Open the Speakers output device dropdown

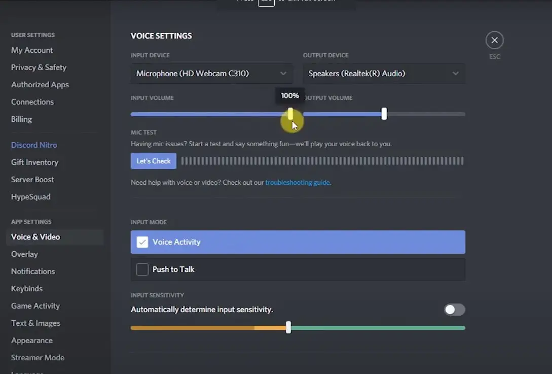[375, 74]
